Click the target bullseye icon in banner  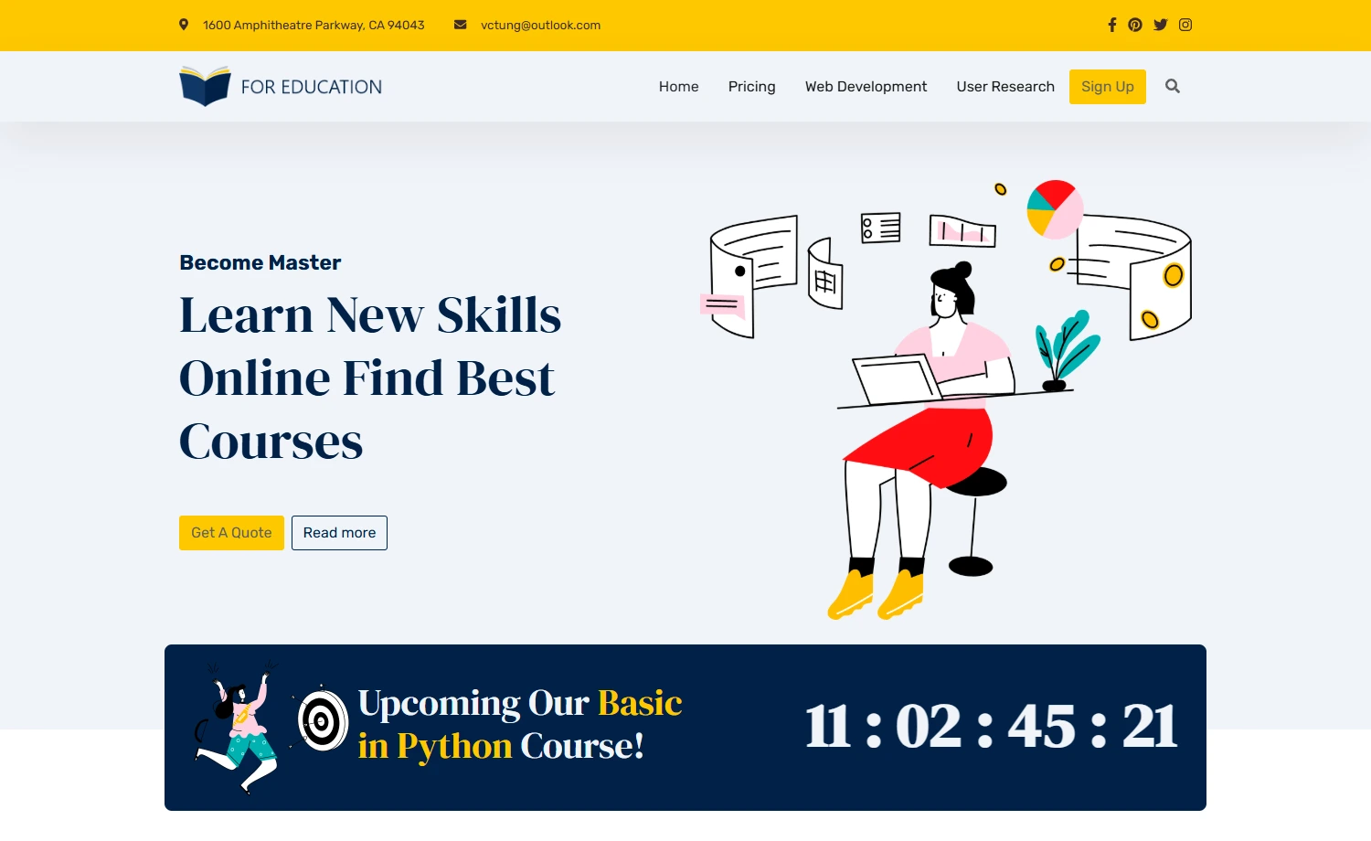click(323, 720)
